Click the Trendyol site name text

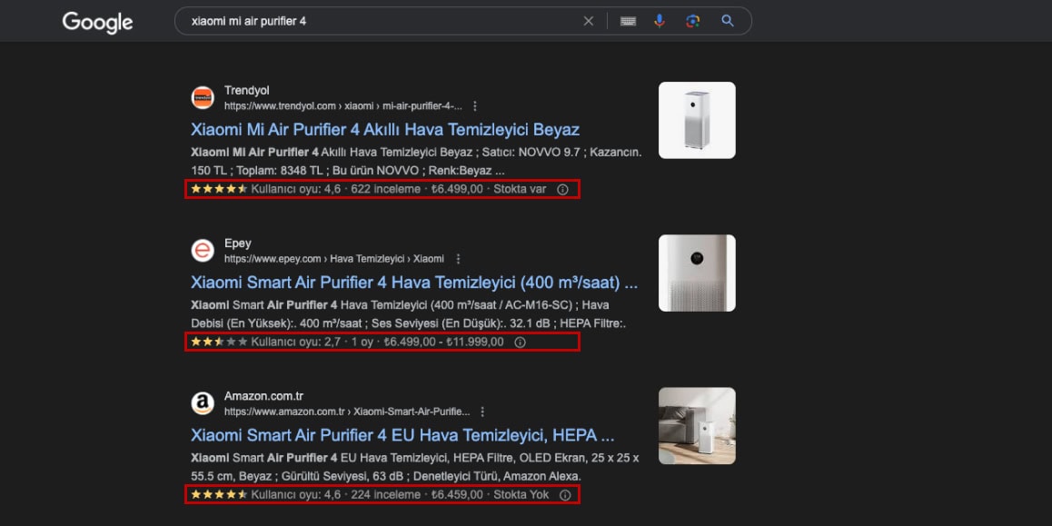coord(246,91)
